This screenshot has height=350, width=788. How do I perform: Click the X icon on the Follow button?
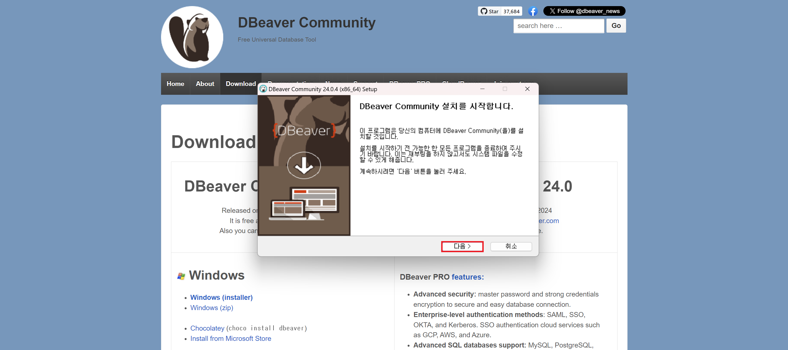(x=553, y=11)
